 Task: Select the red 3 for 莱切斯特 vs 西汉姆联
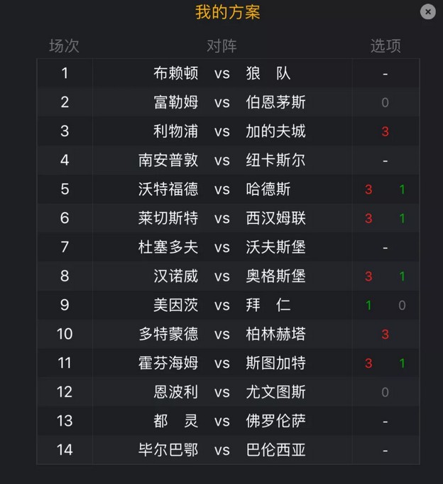[368, 218]
